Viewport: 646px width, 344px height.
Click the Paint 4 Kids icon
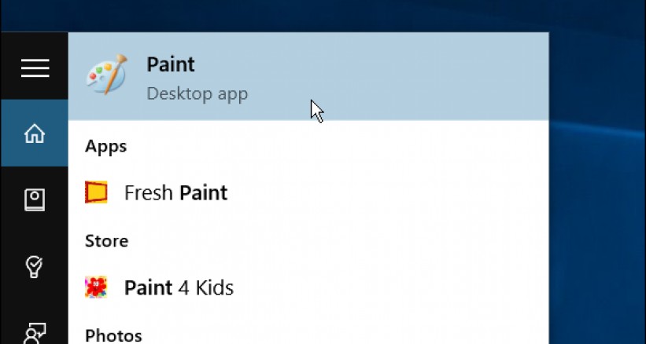click(96, 287)
